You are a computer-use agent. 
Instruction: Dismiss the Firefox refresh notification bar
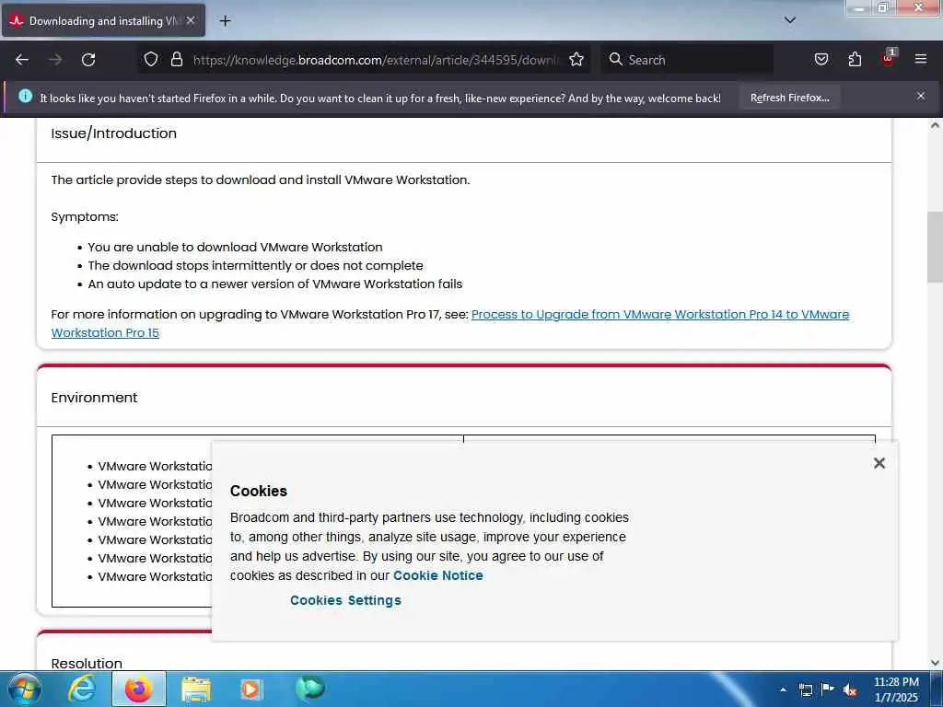pyautogui.click(x=921, y=96)
